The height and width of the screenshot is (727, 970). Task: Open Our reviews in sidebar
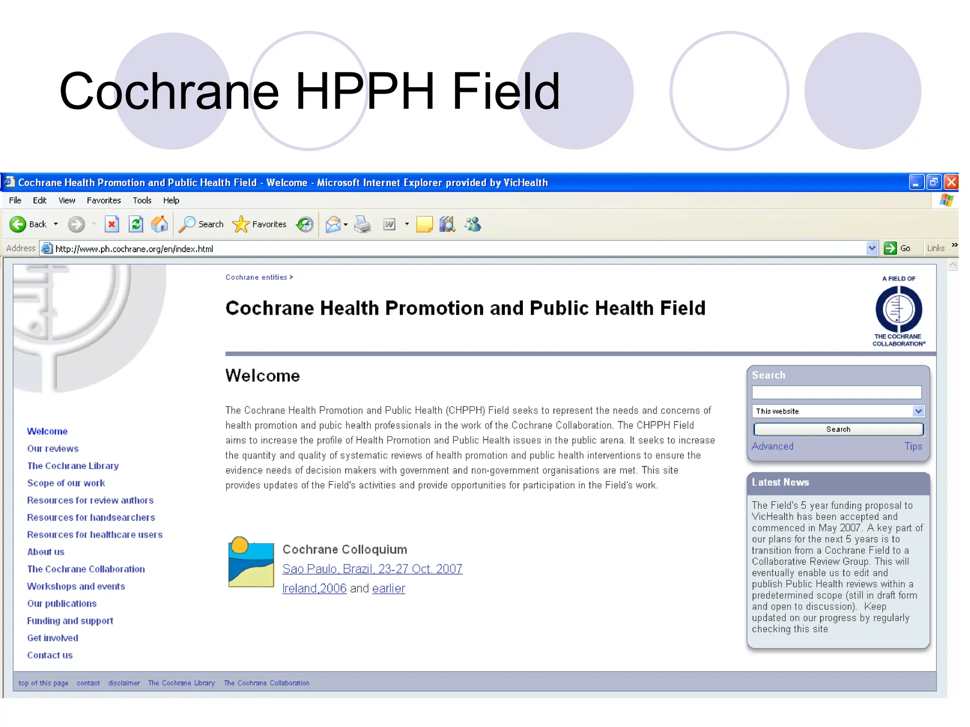click(53, 448)
